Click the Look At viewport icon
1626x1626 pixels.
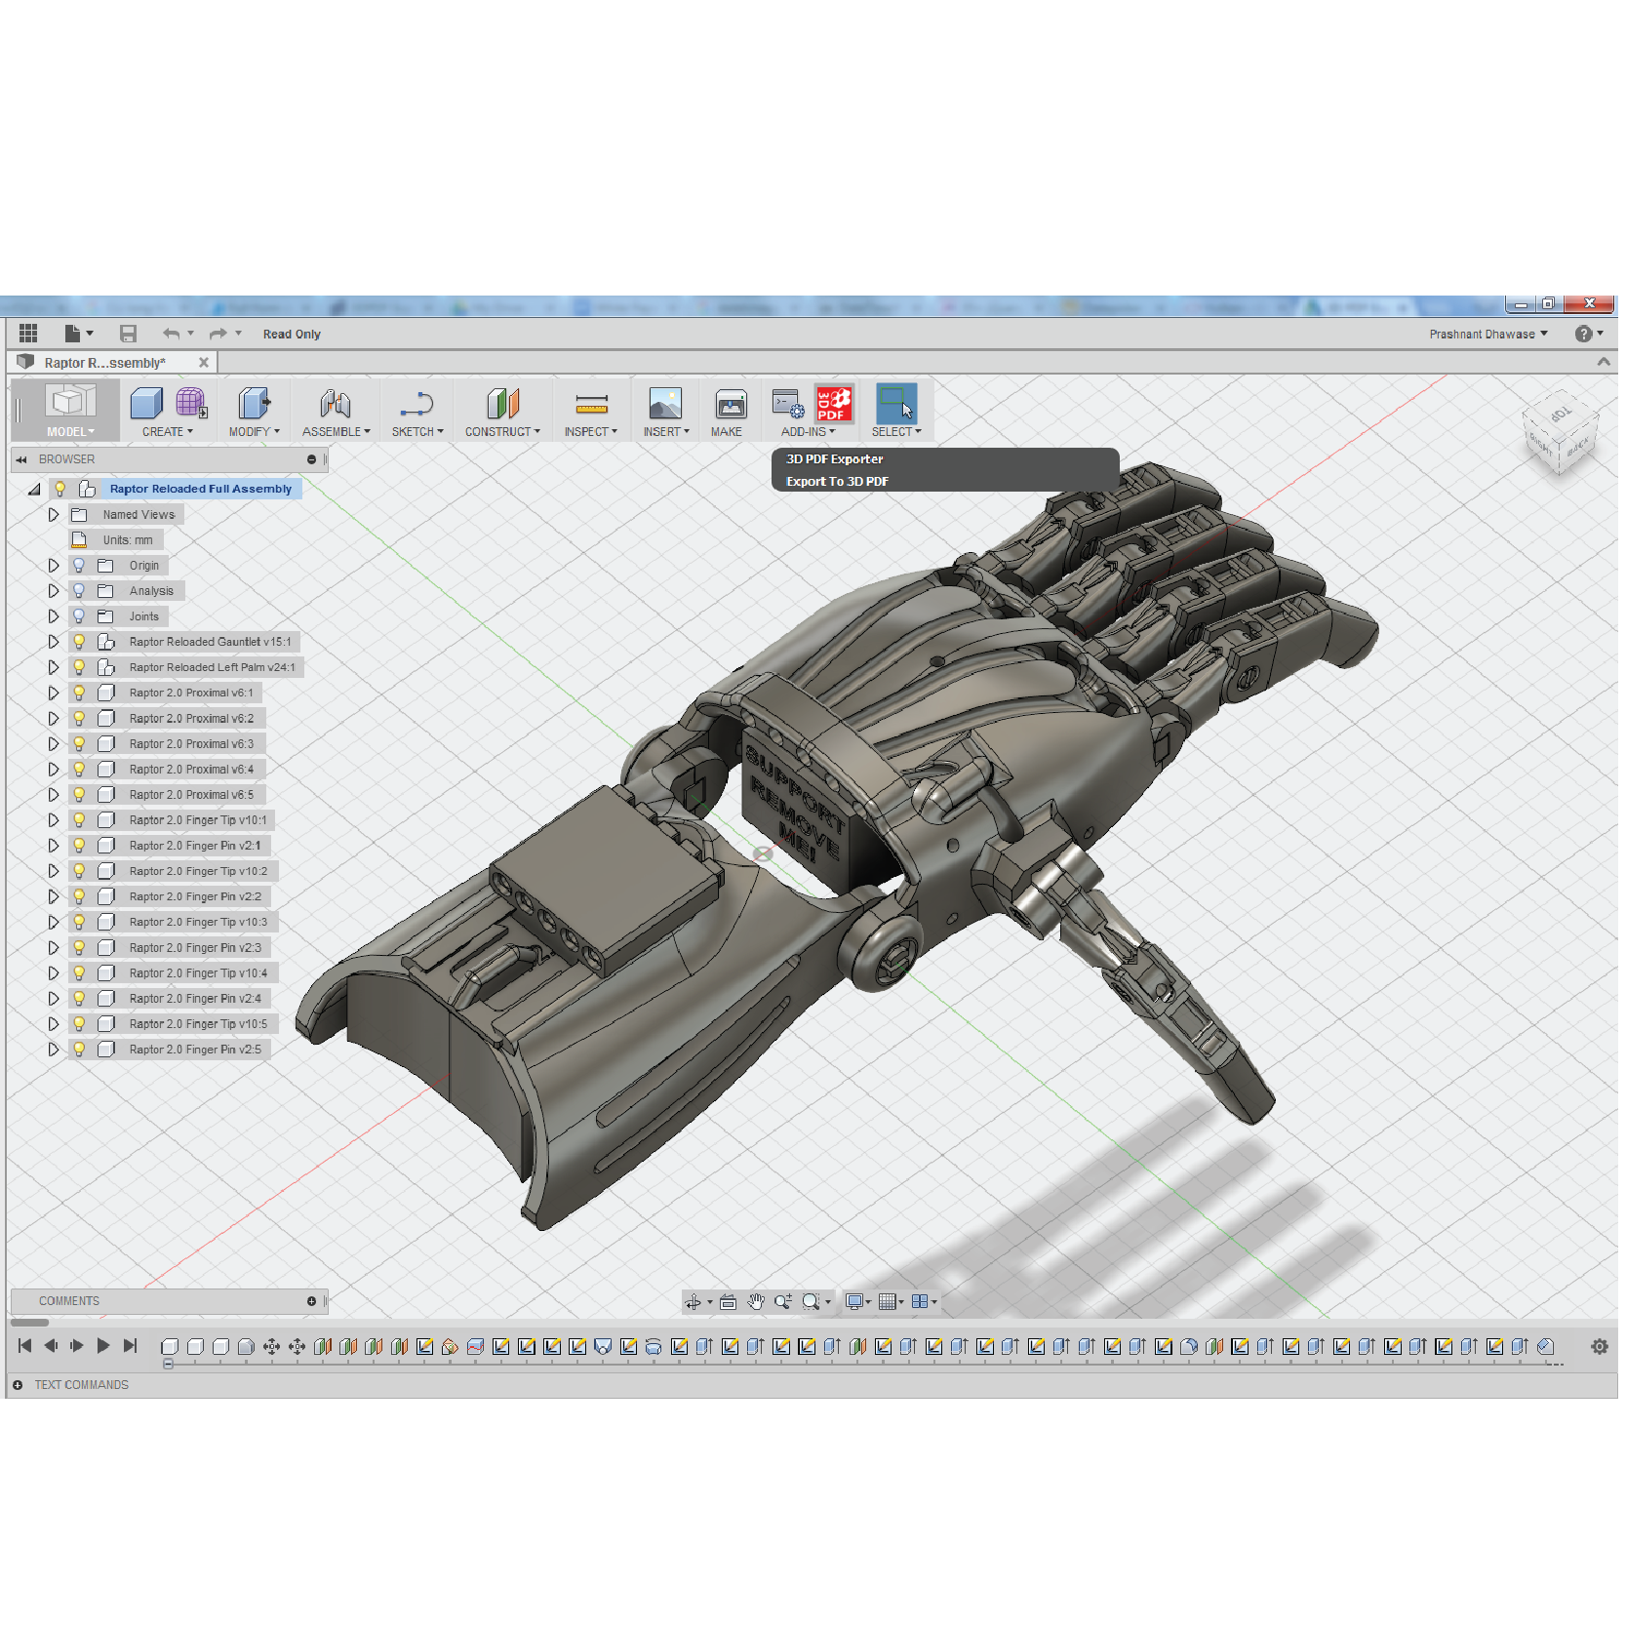pos(728,1301)
